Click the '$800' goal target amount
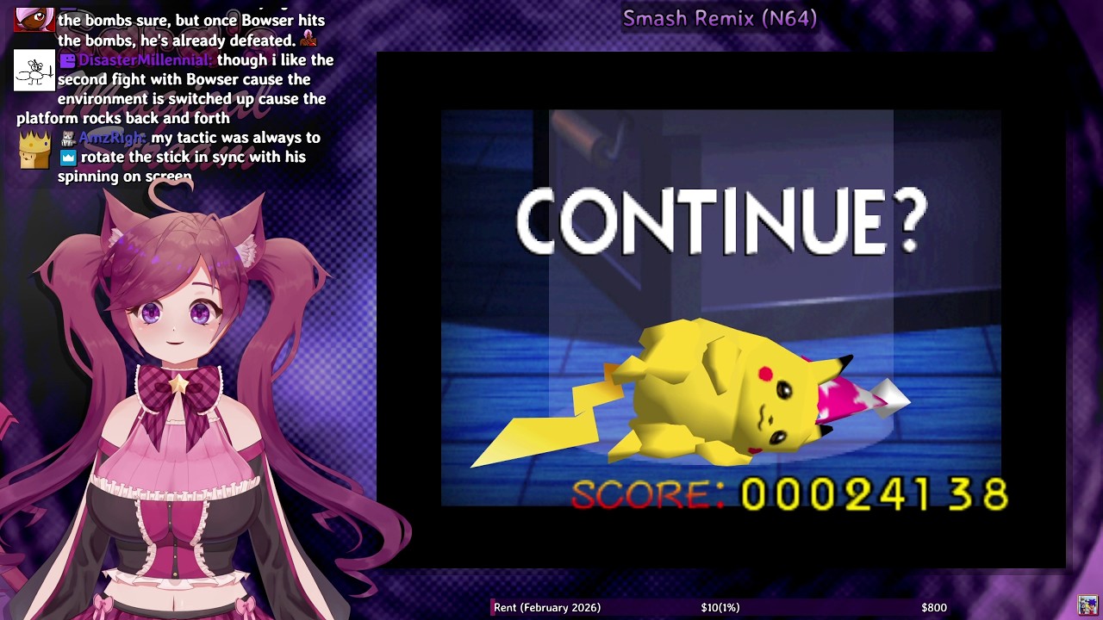Image resolution: width=1103 pixels, height=620 pixels. tap(934, 608)
